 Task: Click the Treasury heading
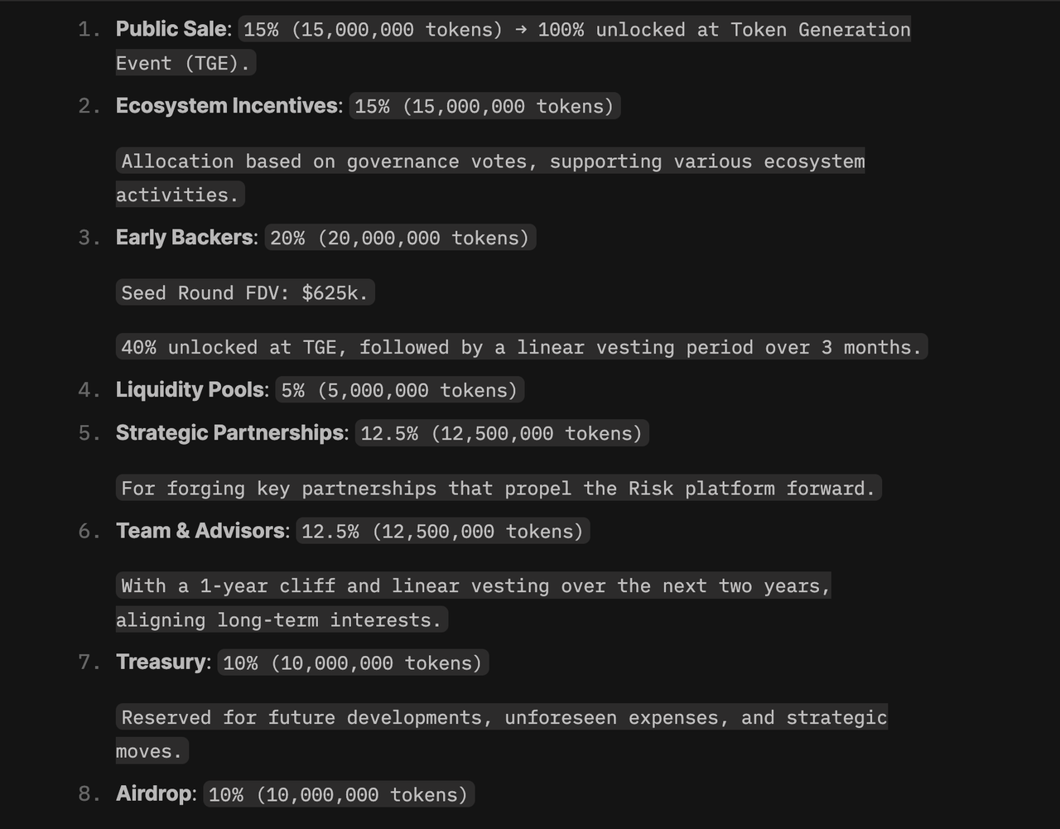162,663
